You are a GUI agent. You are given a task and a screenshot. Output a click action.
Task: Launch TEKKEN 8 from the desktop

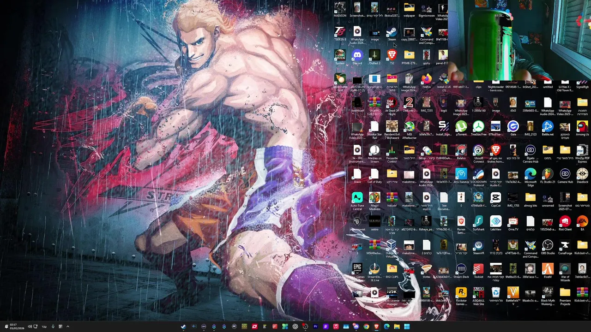340,34
